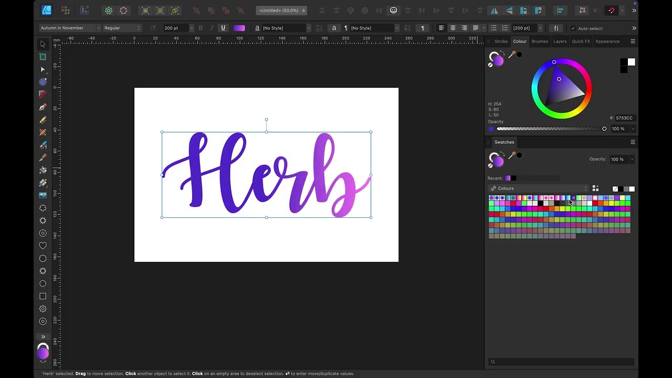Open the snapping options dropdown arrow

point(622,10)
